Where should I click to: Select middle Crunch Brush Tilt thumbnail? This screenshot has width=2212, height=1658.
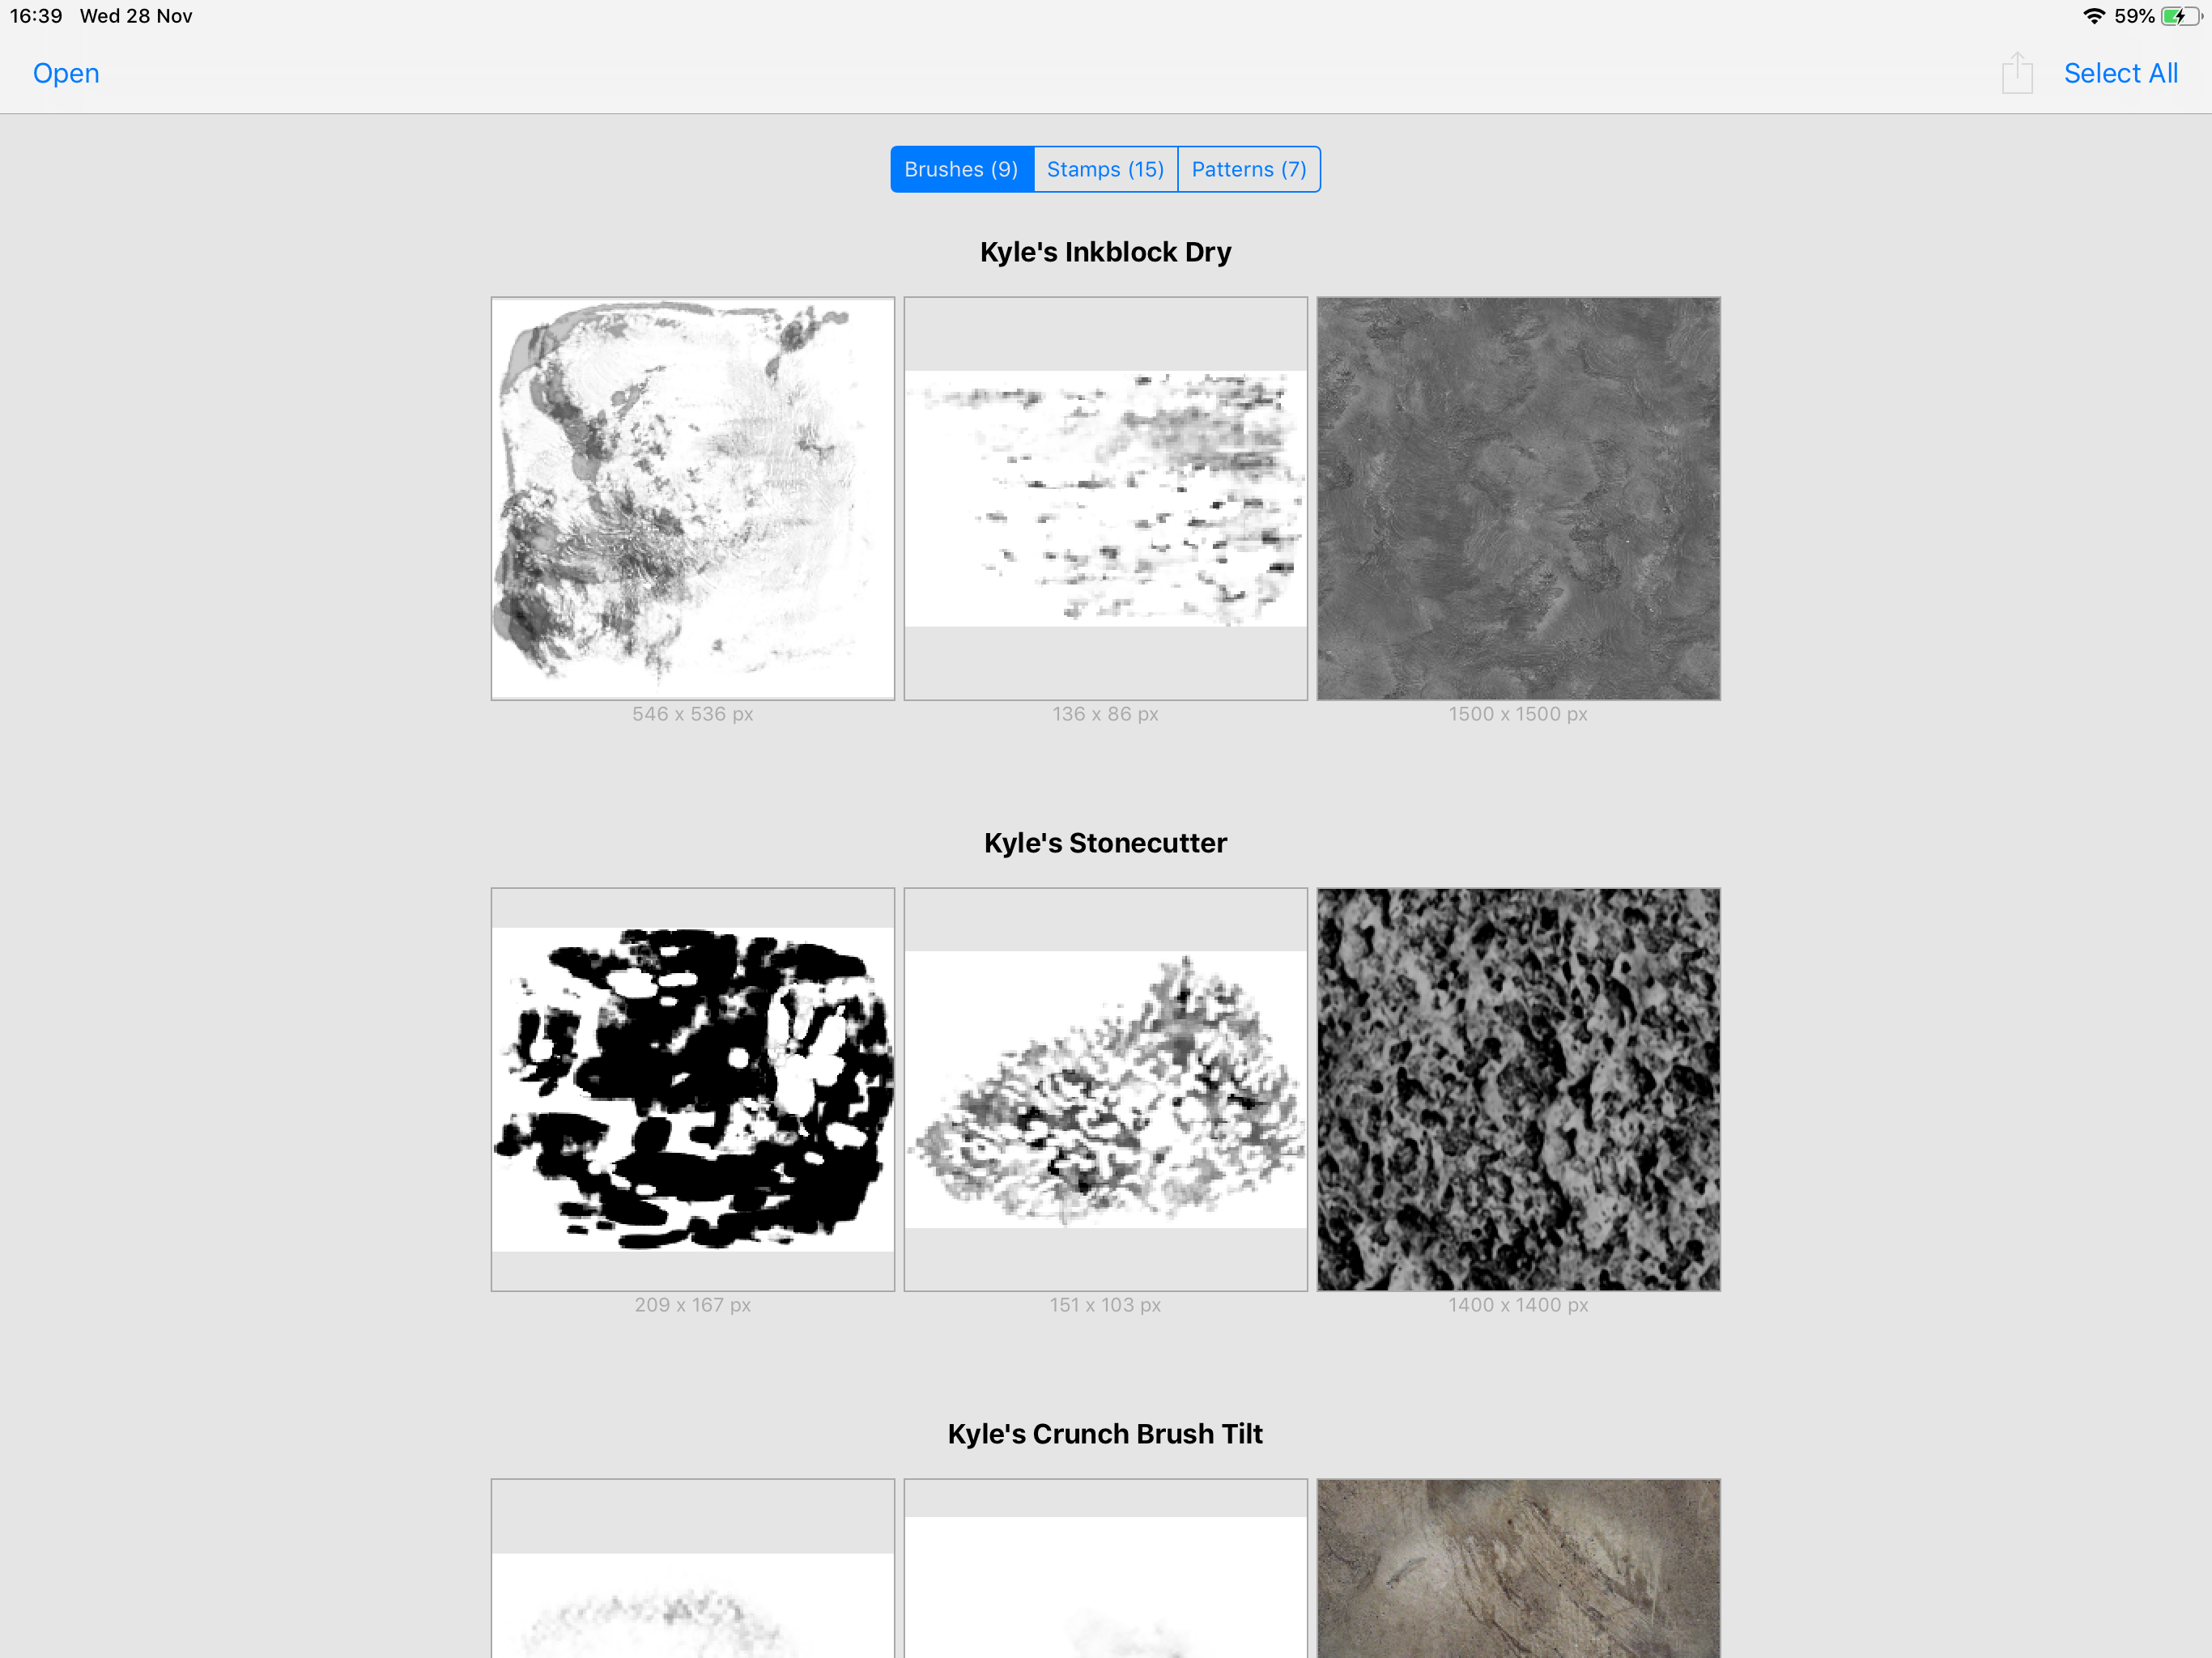(x=1106, y=1568)
